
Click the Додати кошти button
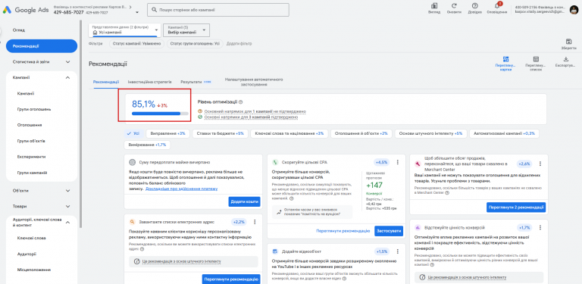click(244, 201)
